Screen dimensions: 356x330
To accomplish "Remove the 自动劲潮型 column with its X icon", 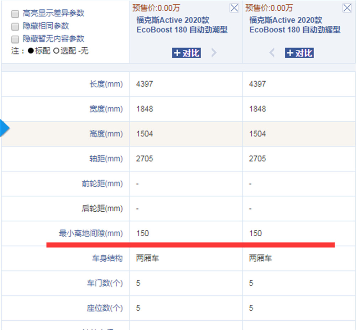I will click(234, 8).
